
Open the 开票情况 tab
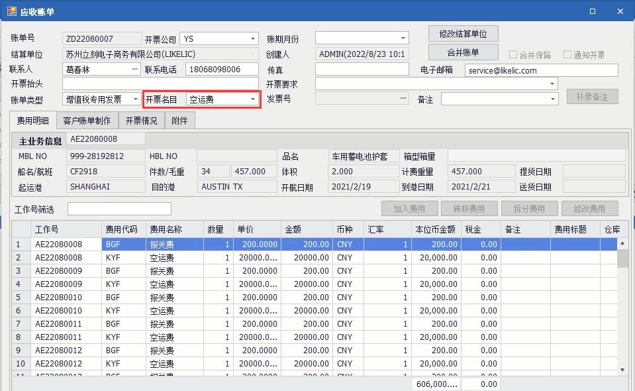click(x=142, y=121)
